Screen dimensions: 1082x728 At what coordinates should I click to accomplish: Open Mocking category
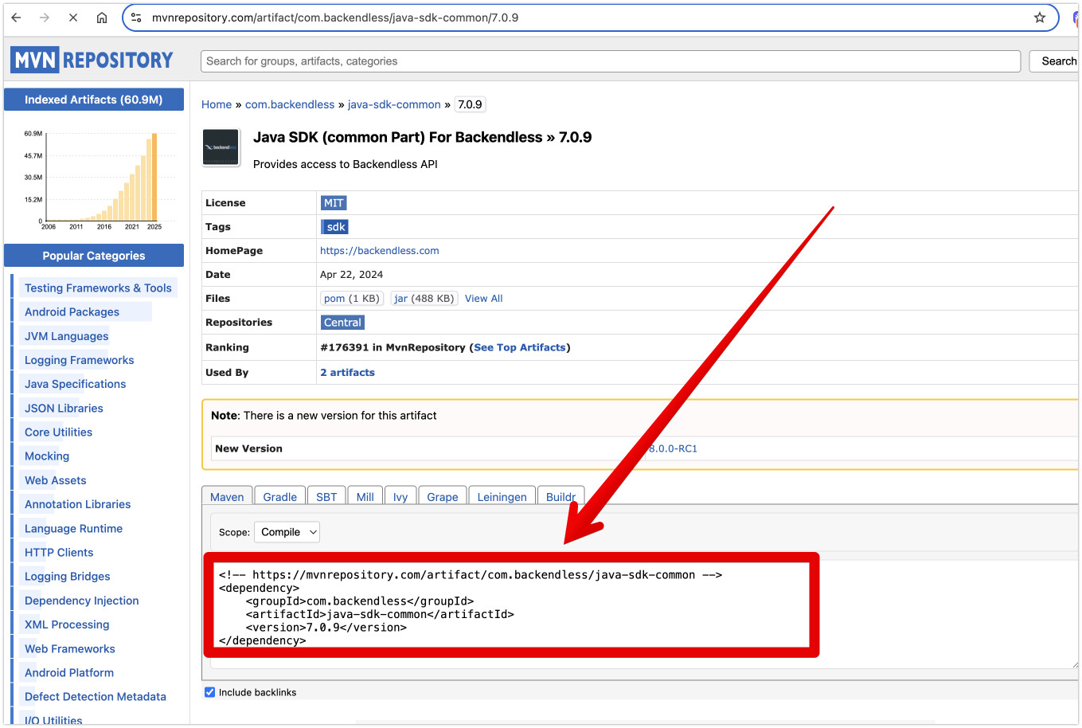click(47, 456)
